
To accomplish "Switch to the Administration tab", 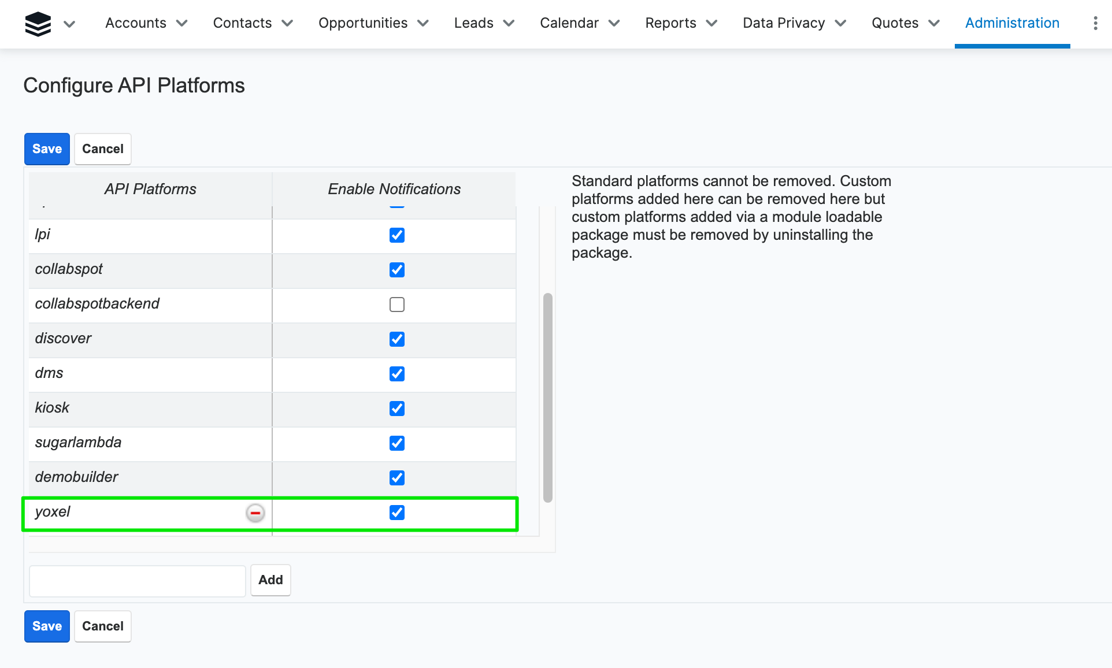I will pyautogui.click(x=1012, y=23).
